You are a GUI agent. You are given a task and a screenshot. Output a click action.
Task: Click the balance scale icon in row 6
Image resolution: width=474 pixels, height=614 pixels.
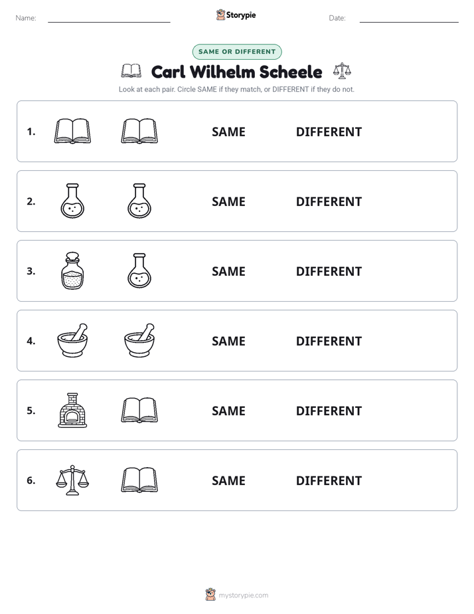(x=72, y=480)
